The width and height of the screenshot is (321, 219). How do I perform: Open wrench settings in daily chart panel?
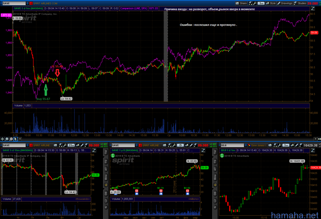pyautogui.click(x=174, y=145)
